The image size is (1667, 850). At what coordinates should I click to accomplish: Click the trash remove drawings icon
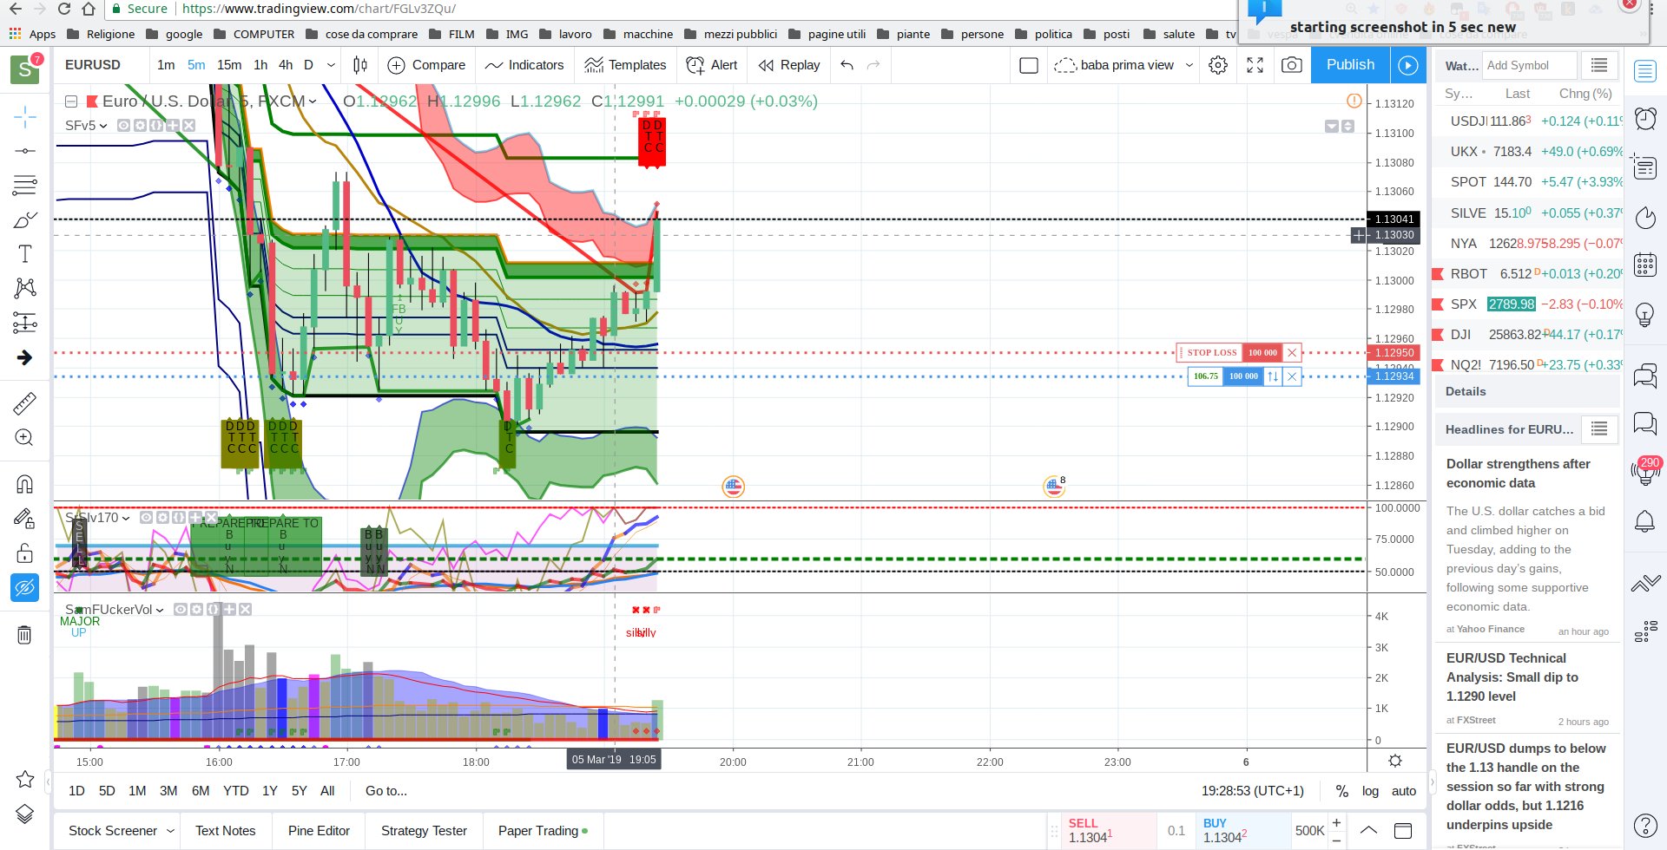pos(25,635)
